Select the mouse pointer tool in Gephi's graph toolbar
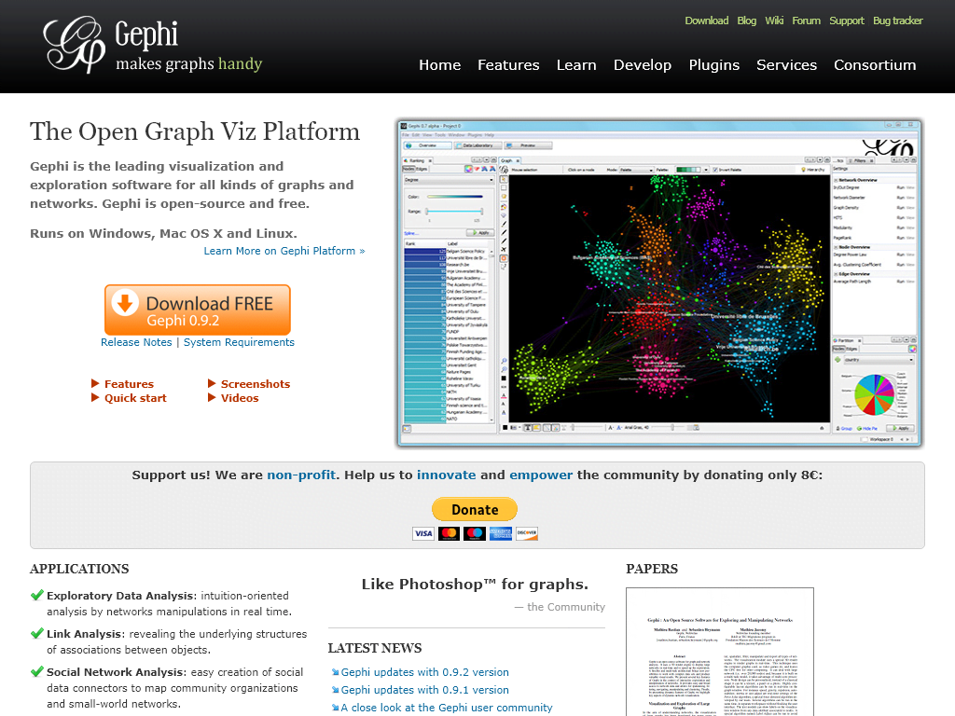Screen dimensions: 955x716 tap(504, 179)
